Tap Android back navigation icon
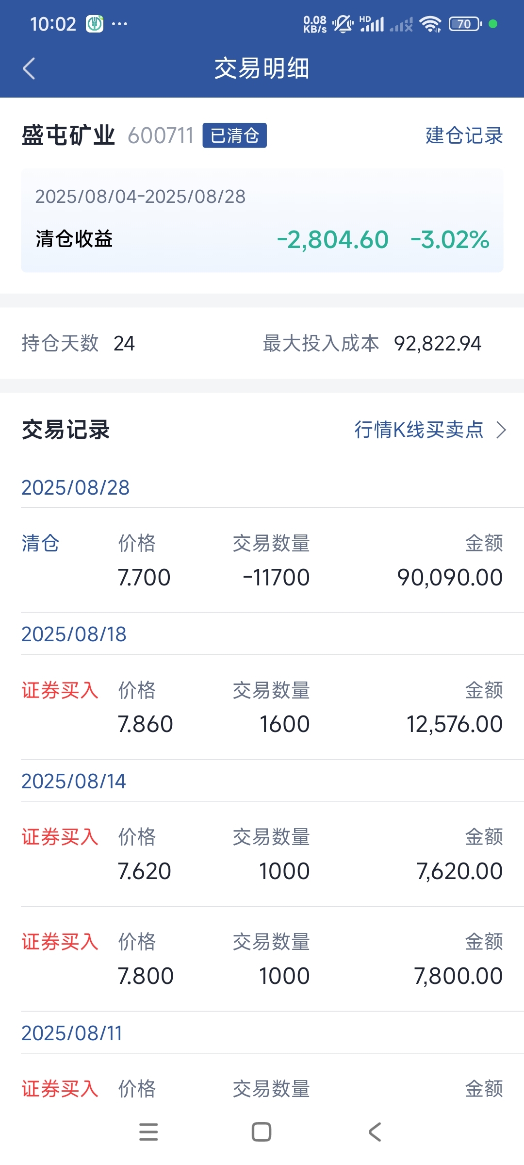This screenshot has width=524, height=1165. tap(375, 1132)
